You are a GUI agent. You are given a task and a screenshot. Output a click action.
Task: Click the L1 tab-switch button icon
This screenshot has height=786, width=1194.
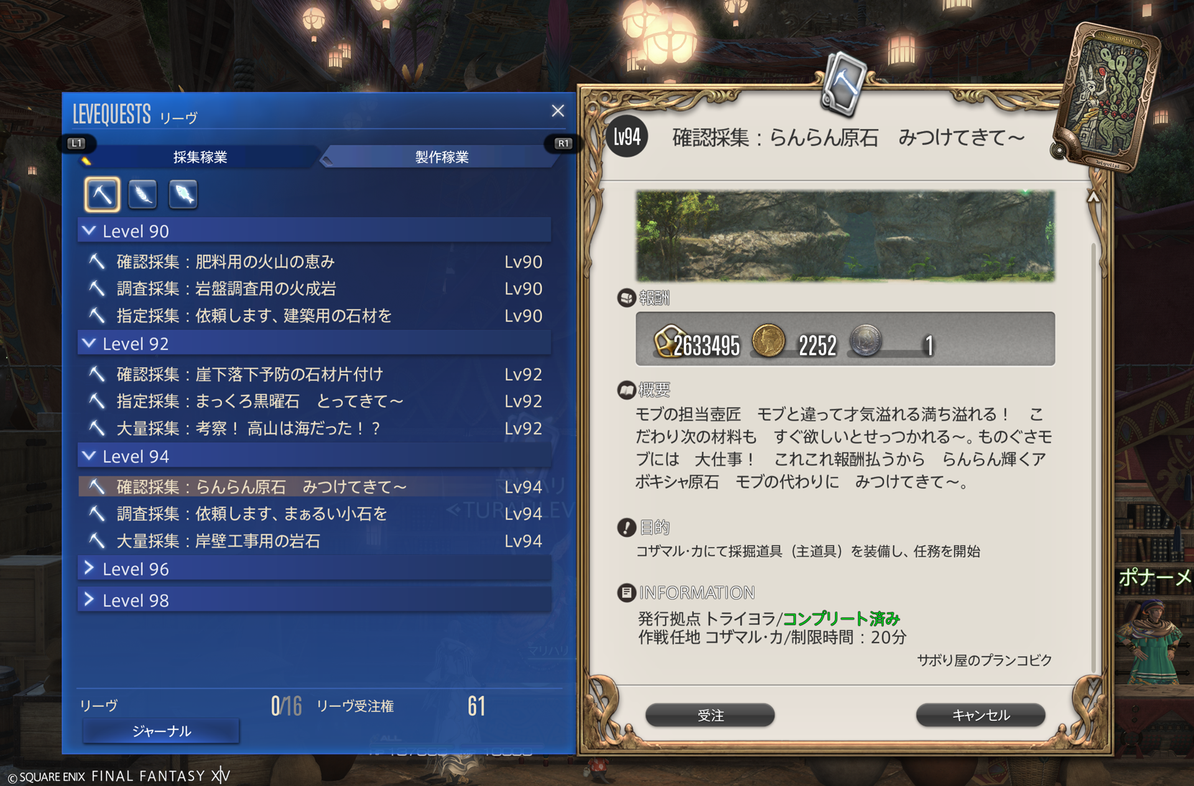pos(77,144)
